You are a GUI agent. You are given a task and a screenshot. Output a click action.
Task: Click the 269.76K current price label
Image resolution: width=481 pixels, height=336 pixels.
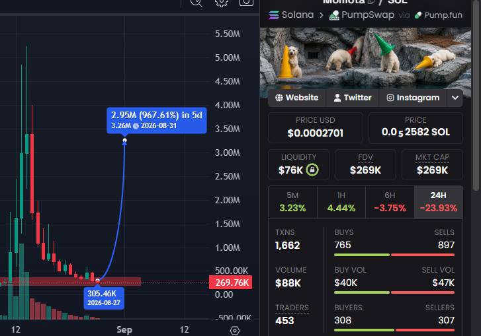(231, 283)
